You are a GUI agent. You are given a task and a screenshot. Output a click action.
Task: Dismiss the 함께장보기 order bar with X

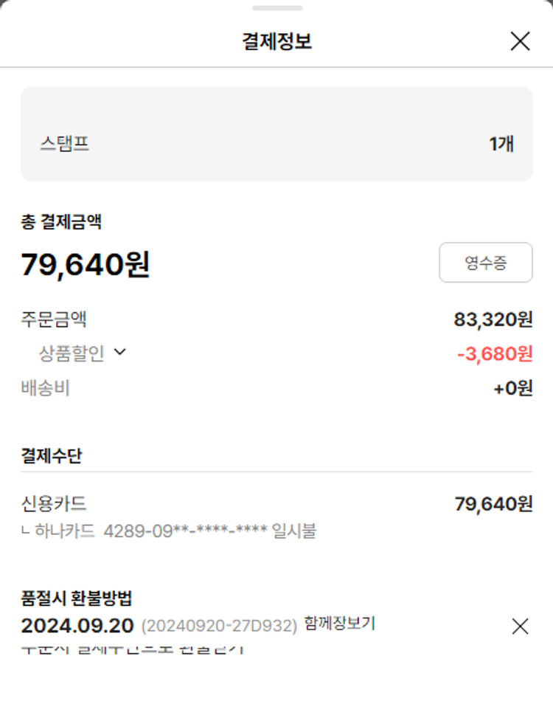[x=520, y=626]
